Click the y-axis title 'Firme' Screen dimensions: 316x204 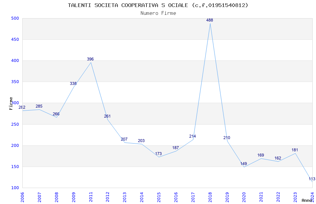click(x=11, y=103)
